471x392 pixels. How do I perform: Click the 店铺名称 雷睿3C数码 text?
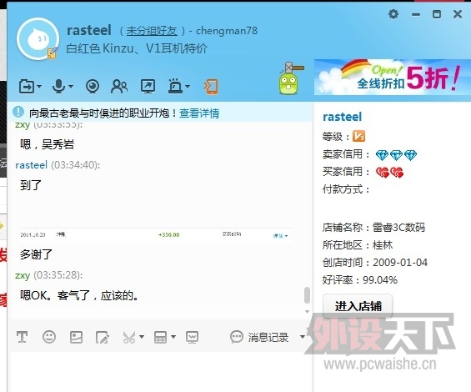click(373, 227)
